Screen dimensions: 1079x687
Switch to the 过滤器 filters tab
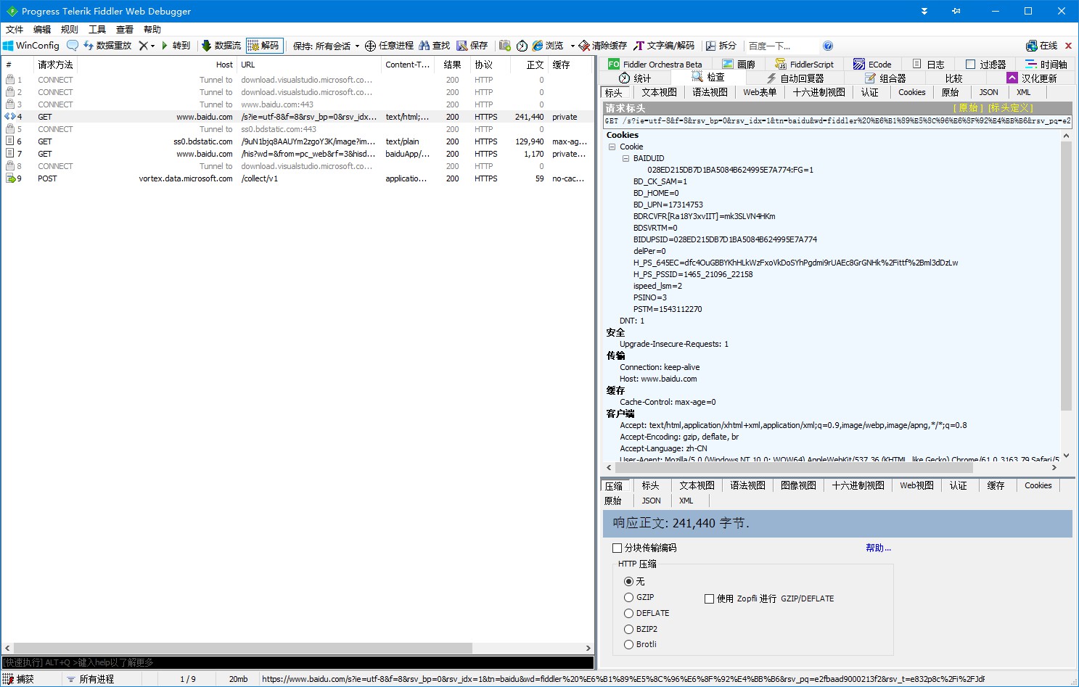pos(985,65)
